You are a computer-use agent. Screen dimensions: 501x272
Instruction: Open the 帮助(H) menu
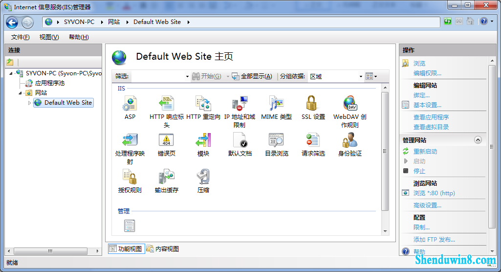[79, 37]
